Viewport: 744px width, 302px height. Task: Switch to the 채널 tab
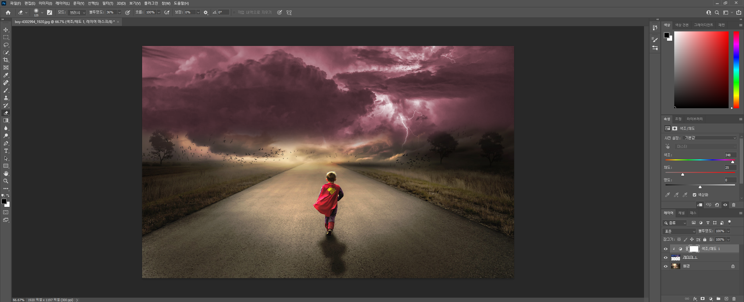(682, 213)
